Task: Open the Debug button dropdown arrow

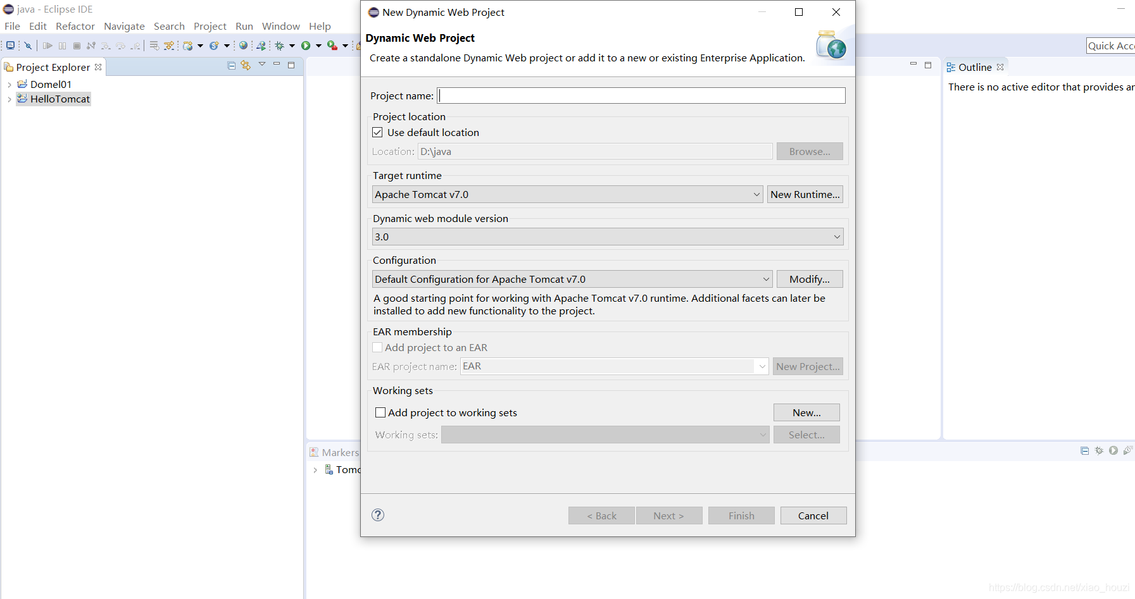Action: (292, 46)
